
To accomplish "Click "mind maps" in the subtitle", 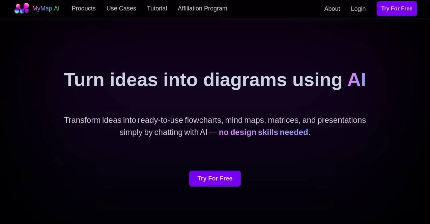I will click(x=245, y=120).
